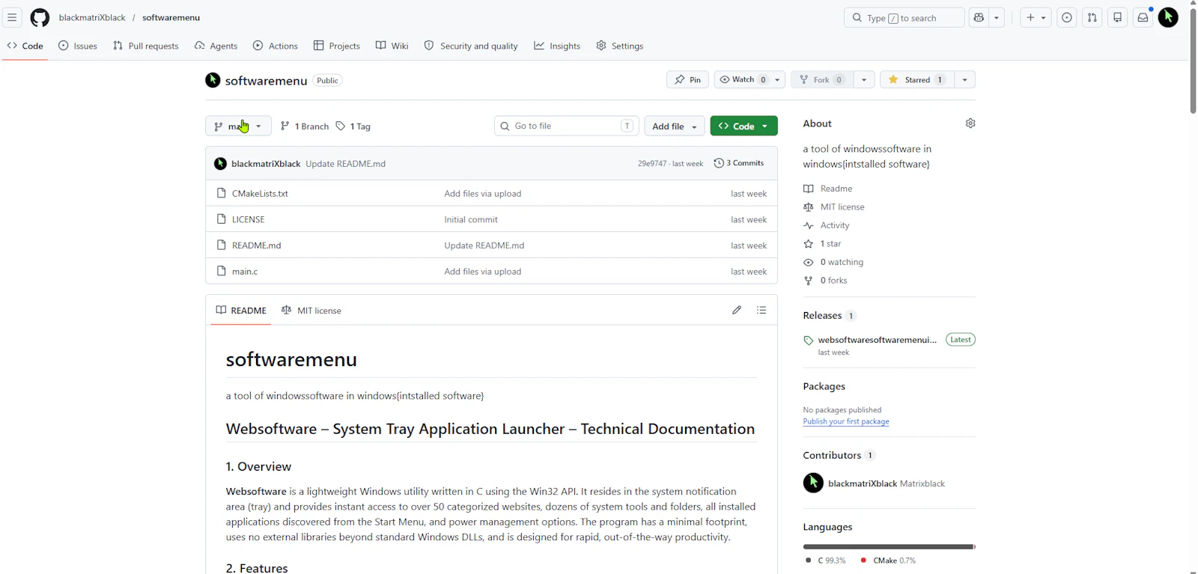Open the global navigation hamburger menu

coord(12,17)
